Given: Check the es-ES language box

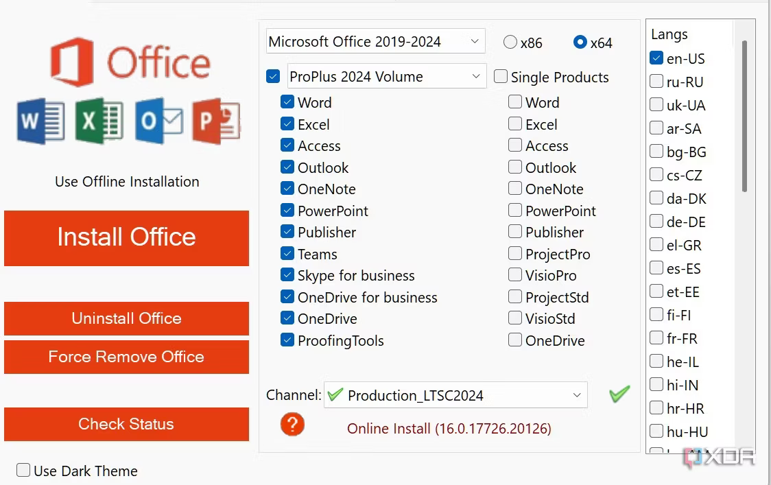Looking at the screenshot, I should point(656,268).
